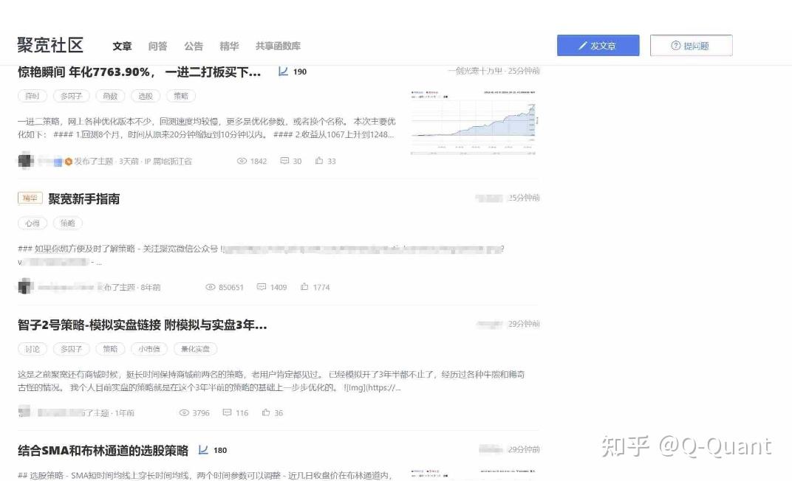
Task: Click the orange badge icon beside first author's name
Action: coord(67,161)
